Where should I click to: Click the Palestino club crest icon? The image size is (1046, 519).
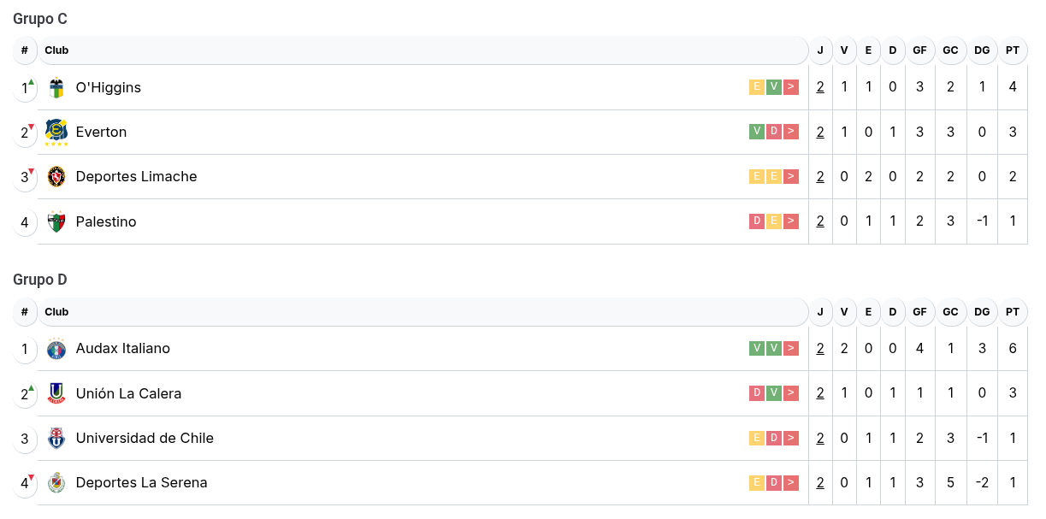point(56,221)
